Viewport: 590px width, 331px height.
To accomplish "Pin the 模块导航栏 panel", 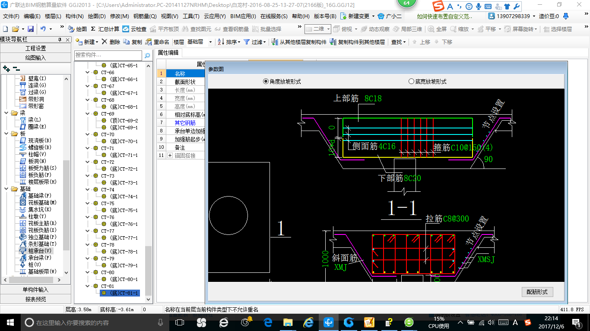I will point(60,39).
